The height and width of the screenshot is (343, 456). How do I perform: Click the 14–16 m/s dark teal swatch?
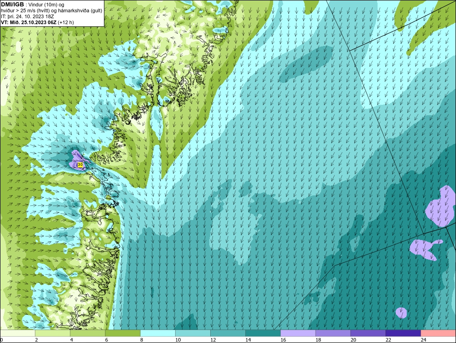pyautogui.click(x=263, y=333)
